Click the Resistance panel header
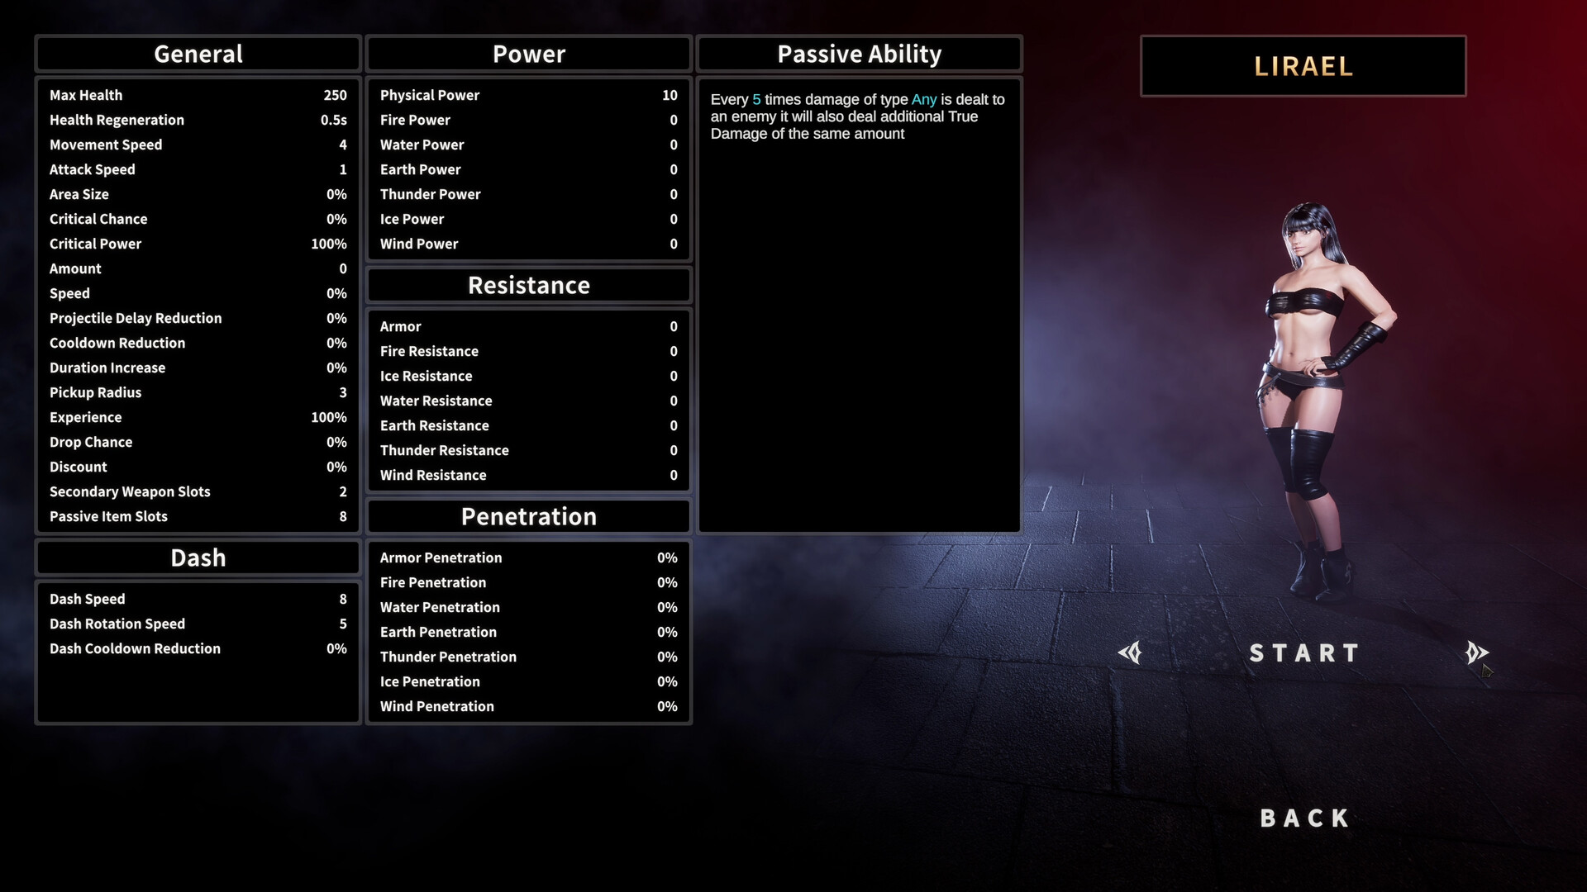This screenshot has height=892, width=1587. (529, 284)
